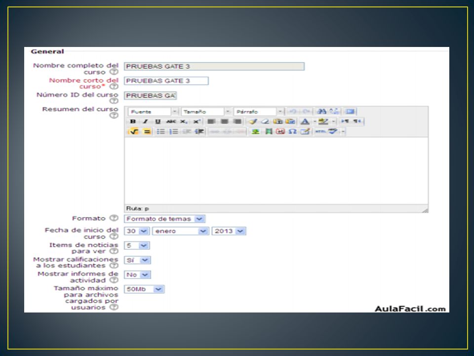The image size is (474, 356).
Task: Click the help icon beside Formato
Action: [x=114, y=218]
